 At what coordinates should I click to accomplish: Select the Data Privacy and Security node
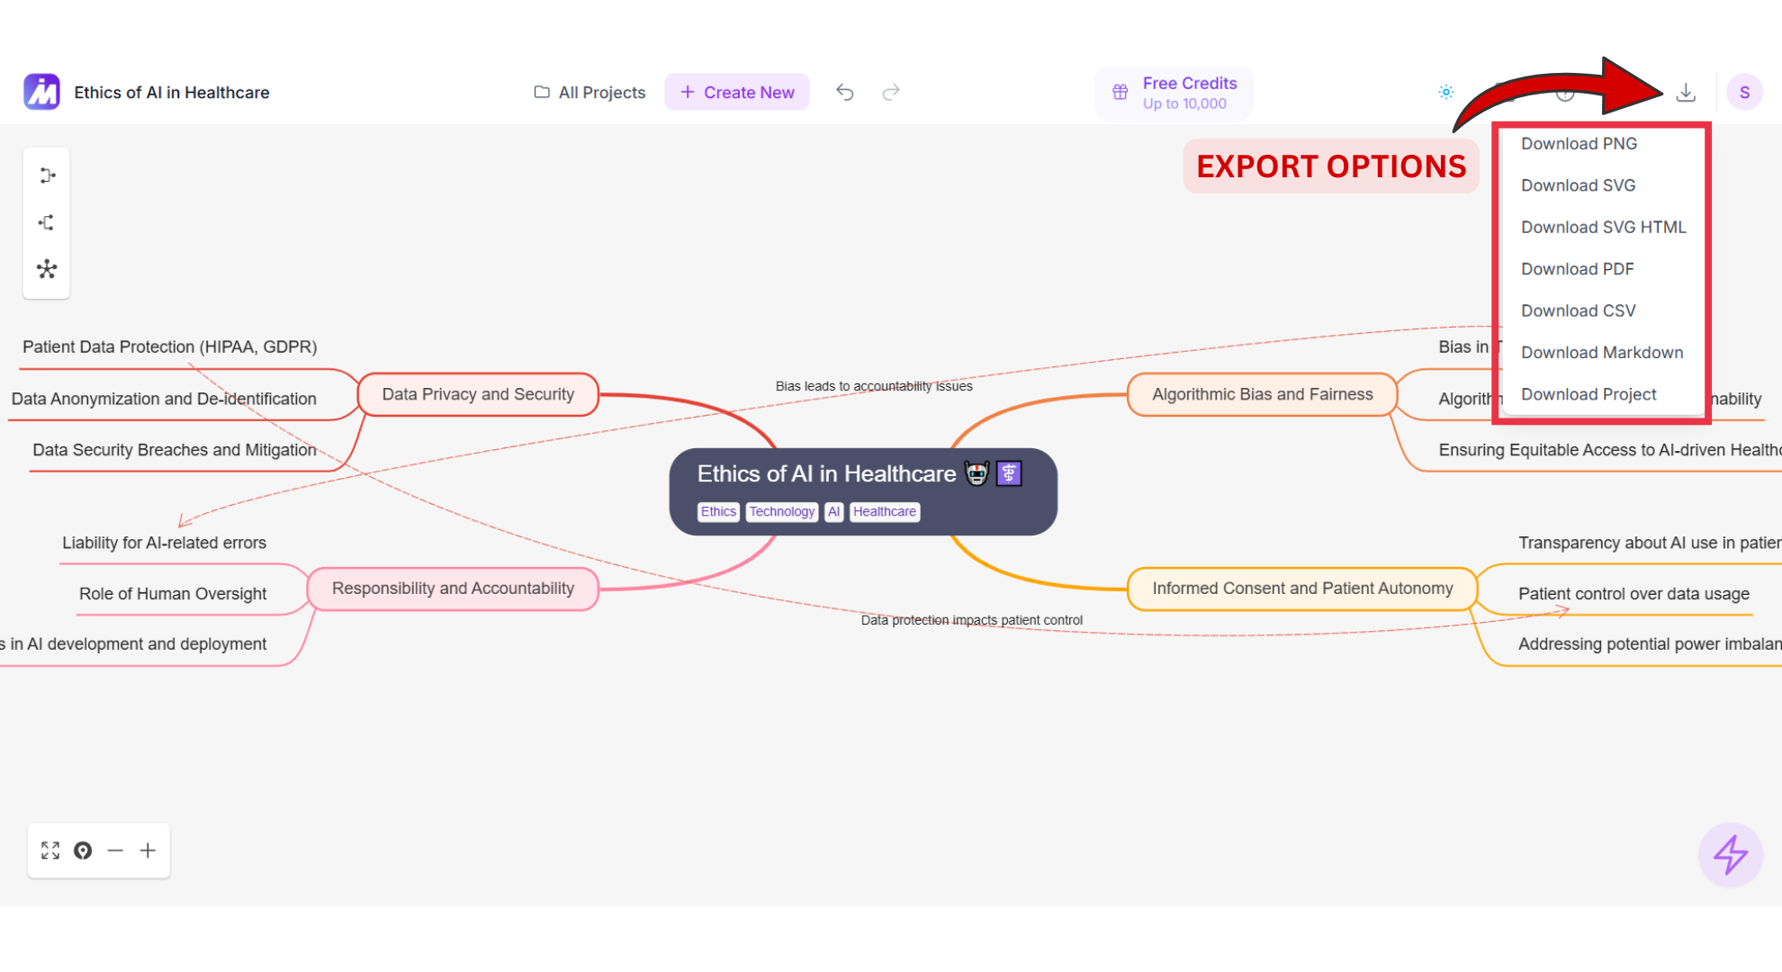point(478,394)
